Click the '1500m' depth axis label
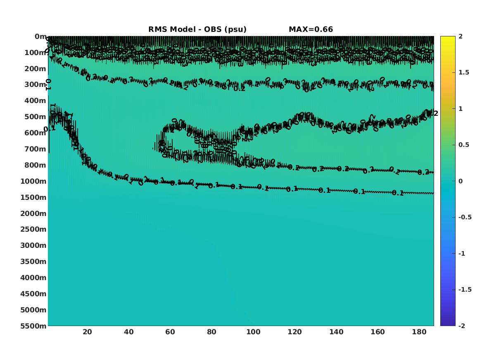 33,197
